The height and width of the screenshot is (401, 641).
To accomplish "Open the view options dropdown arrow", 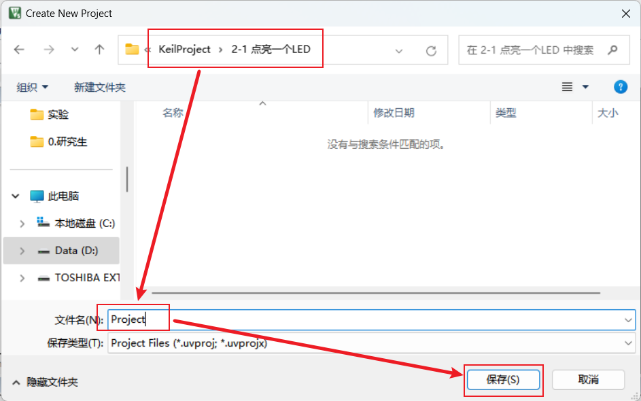I will point(585,87).
